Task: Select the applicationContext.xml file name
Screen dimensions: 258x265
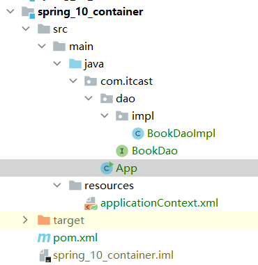Action: tap(159, 203)
